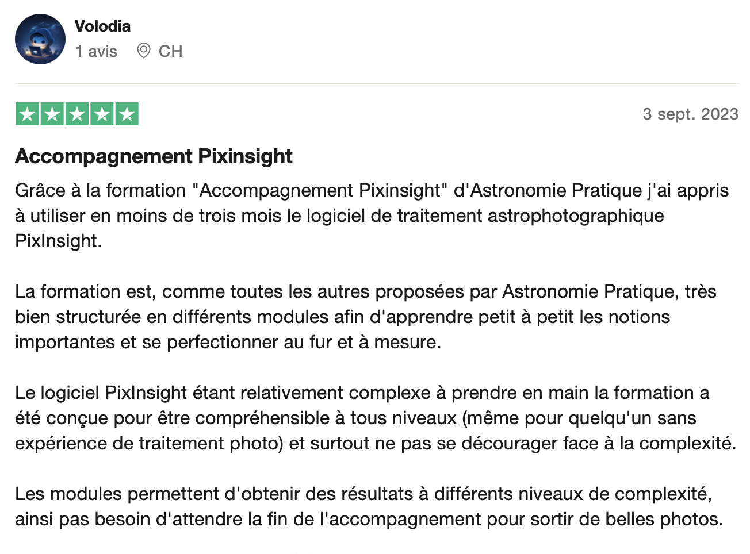
Task: Click the third green rating star
Action: click(77, 114)
